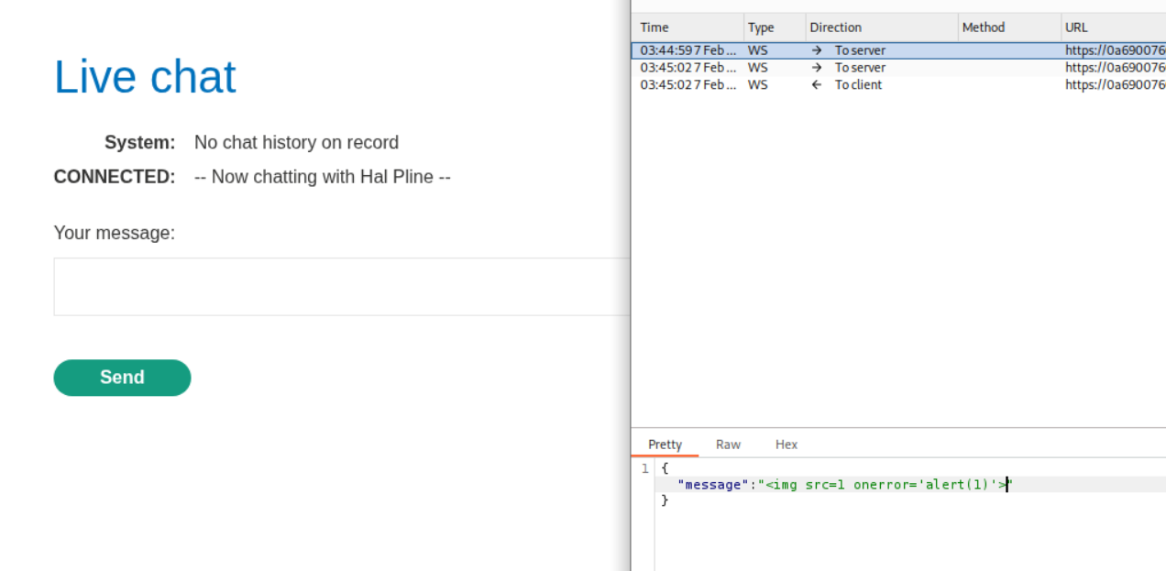Viewport: 1166px width, 571px height.
Task: Click WS type cell in the To client row
Action: click(x=758, y=85)
